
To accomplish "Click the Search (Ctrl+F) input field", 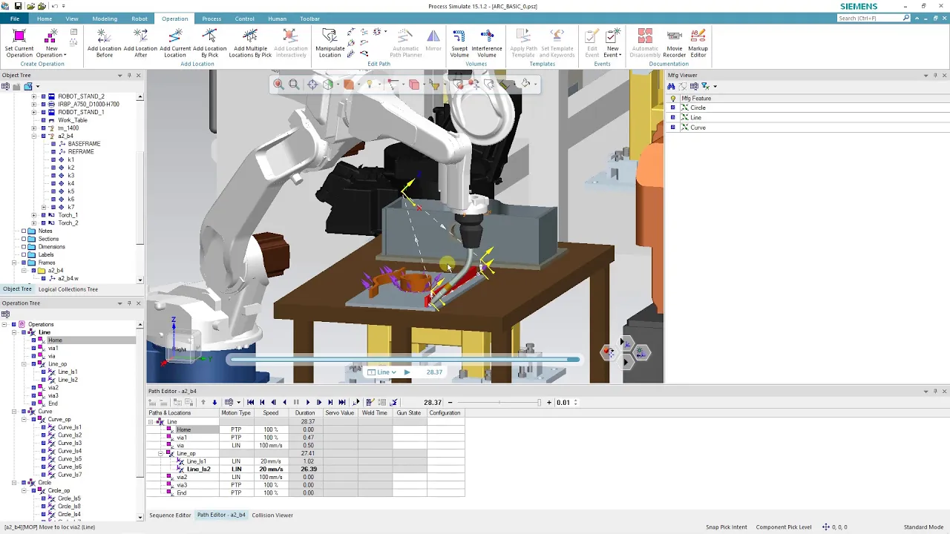I will pos(869,18).
